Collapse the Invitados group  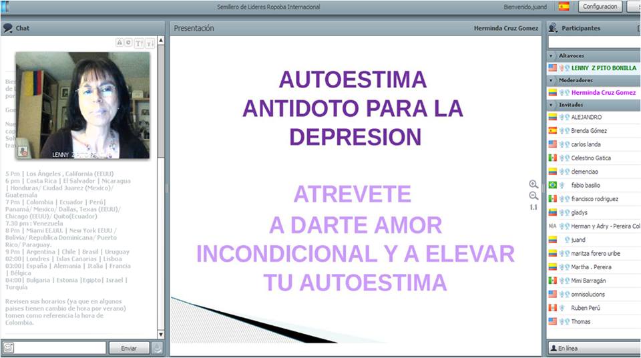point(551,105)
